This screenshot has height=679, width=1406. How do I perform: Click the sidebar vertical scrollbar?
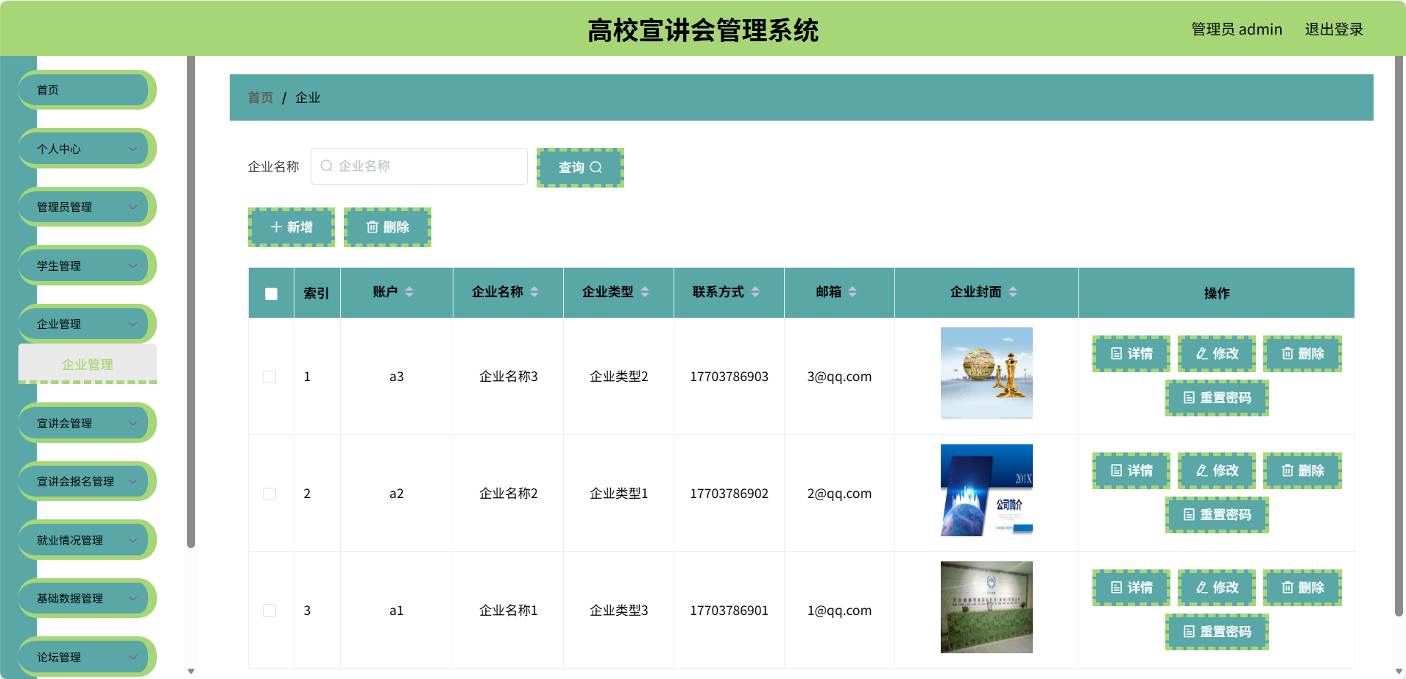pyautogui.click(x=191, y=302)
